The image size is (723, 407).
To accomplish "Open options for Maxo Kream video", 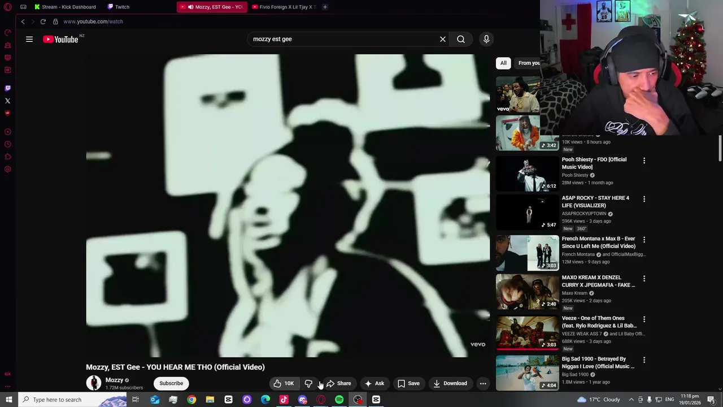I will coord(644,279).
